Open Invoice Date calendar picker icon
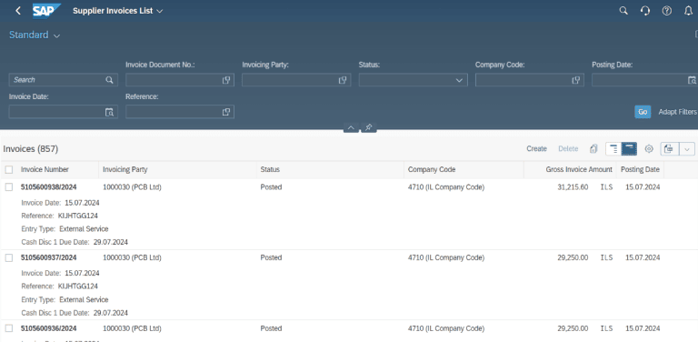Image resolution: width=698 pixels, height=342 pixels. [109, 112]
